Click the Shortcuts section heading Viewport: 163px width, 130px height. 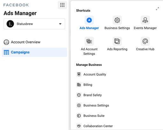coord(83,11)
